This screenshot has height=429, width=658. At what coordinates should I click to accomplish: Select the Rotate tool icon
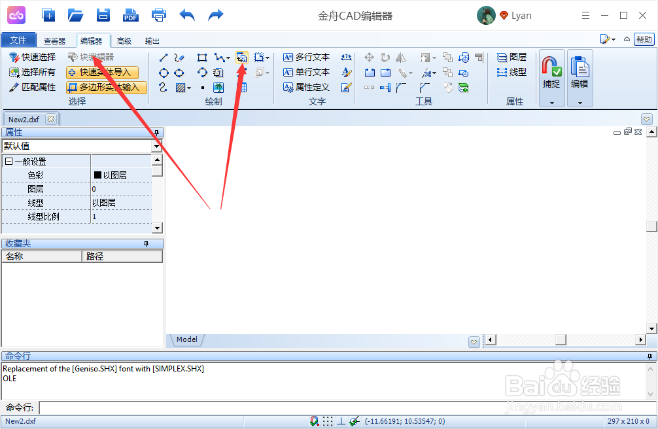click(385, 57)
